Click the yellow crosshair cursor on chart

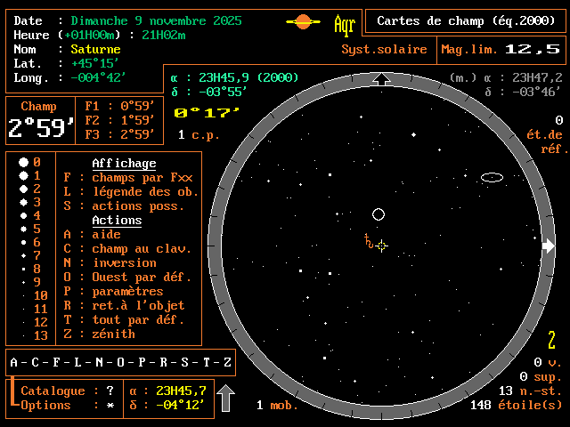click(x=381, y=246)
